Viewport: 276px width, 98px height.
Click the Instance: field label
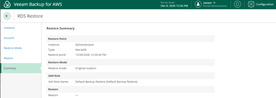pos(54,45)
